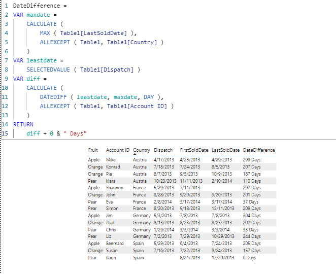336x274 pixels.
Task: Click the Dispatch column header
Action: [163, 150]
